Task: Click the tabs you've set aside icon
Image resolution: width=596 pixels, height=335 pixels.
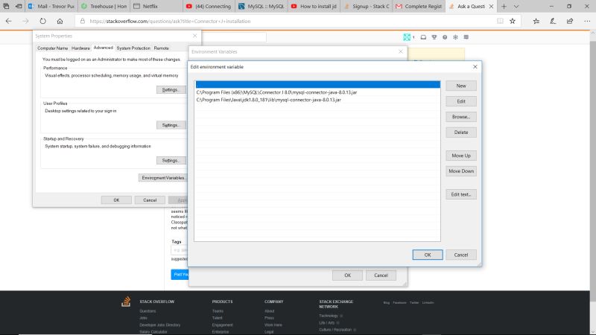Action: click(x=6, y=7)
